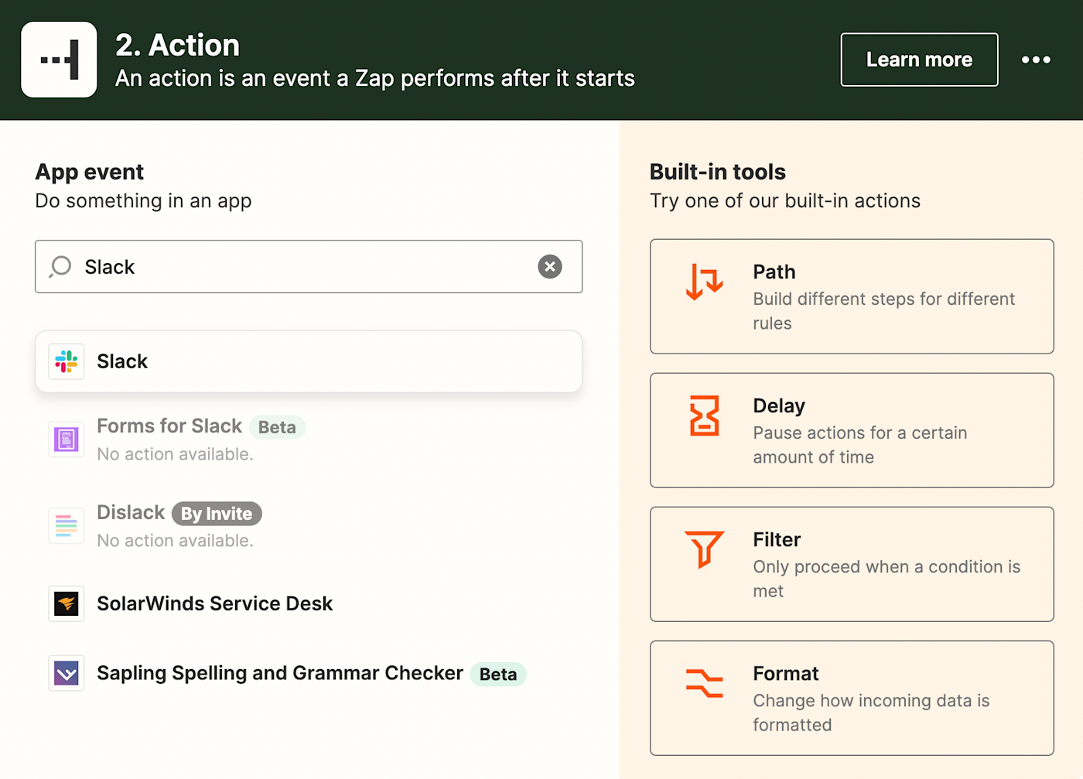Click 'Try one of our built-in actions' text
Image resolution: width=1083 pixels, height=779 pixels.
point(785,201)
